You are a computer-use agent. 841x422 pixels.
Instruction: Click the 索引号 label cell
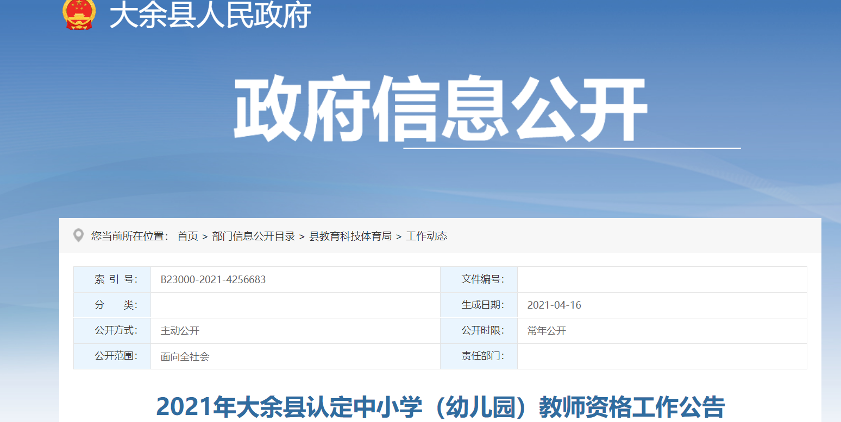112,280
